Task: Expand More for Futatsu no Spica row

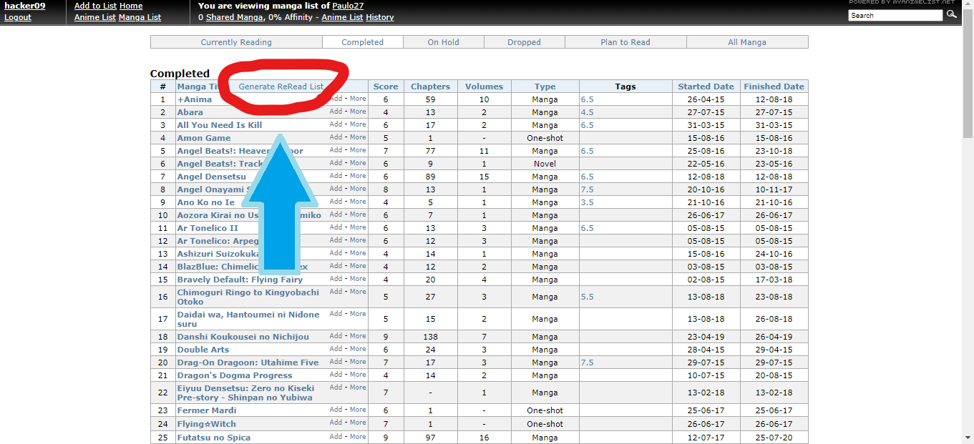Action: tap(358, 436)
